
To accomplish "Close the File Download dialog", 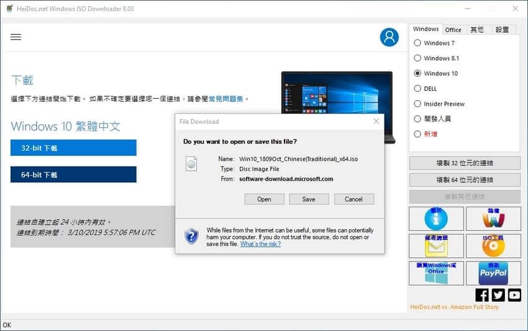I will tap(376, 121).
